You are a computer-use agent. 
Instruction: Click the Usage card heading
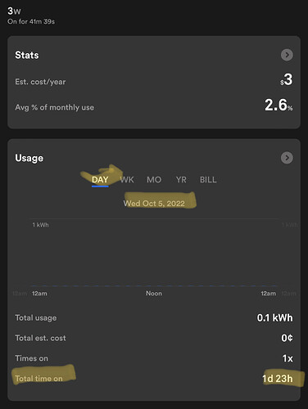pyautogui.click(x=29, y=158)
